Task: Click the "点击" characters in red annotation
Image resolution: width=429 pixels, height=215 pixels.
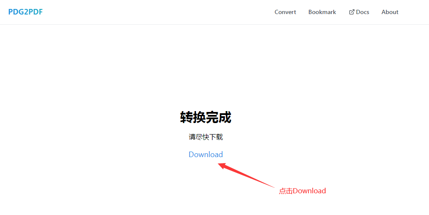Action: [285, 191]
